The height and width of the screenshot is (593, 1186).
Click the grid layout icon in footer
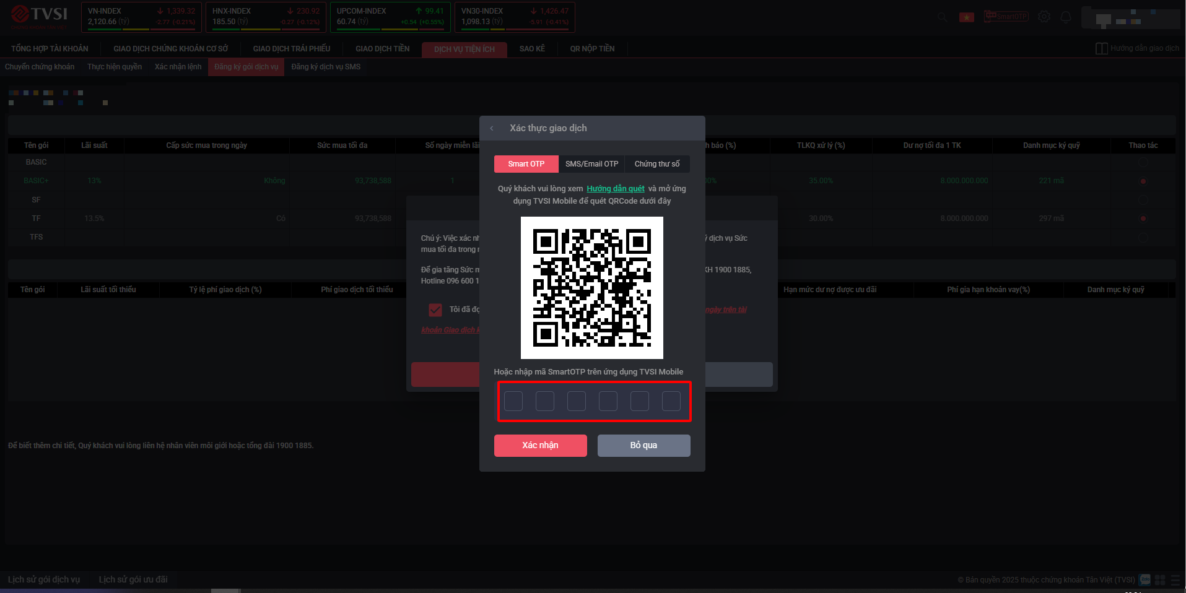[x=1160, y=580]
